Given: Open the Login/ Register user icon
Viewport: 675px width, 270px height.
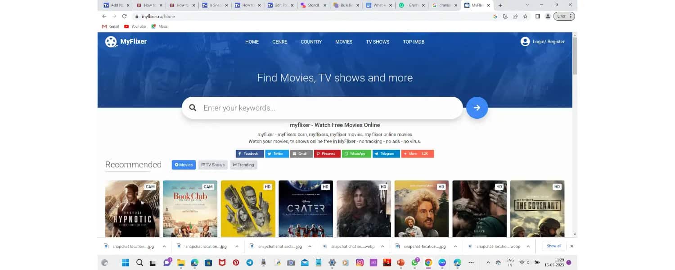Looking at the screenshot, I should click(x=525, y=41).
